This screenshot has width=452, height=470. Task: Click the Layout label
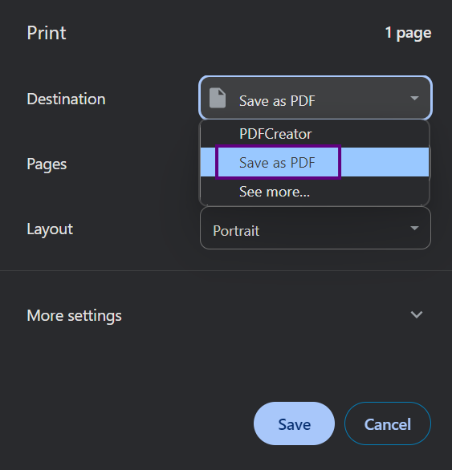click(50, 229)
